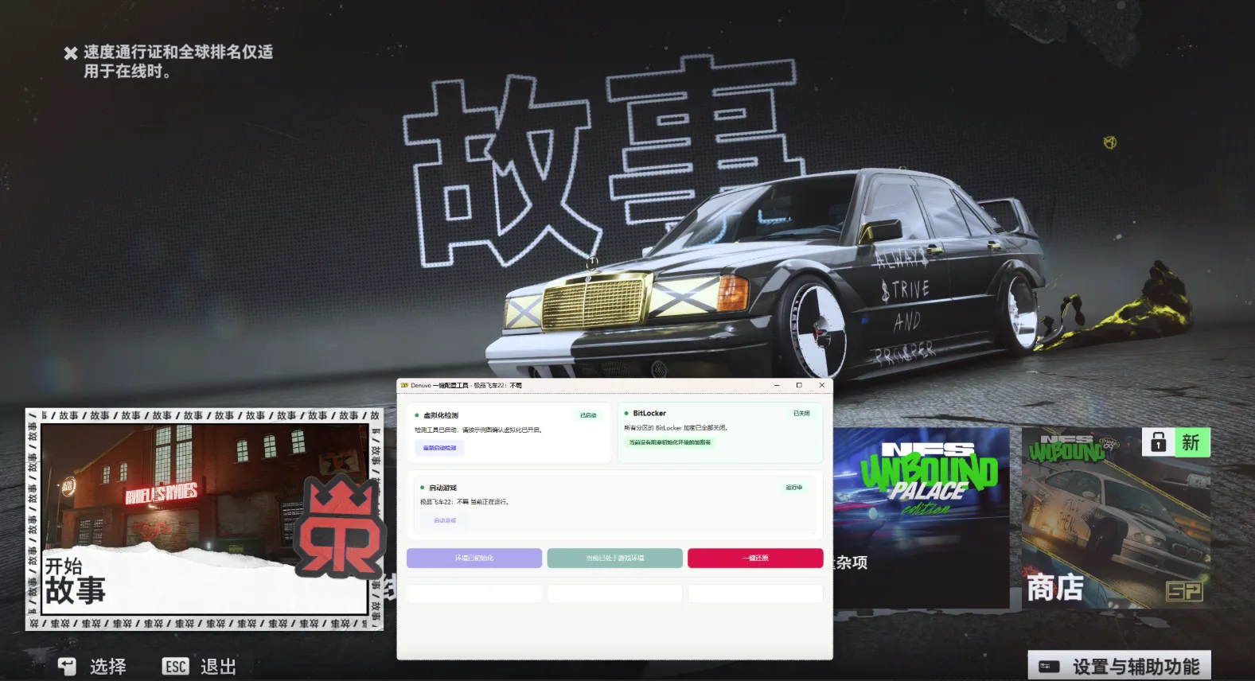Dismiss the X offline notice icon at top
This screenshot has width=1255, height=681.
point(71,53)
